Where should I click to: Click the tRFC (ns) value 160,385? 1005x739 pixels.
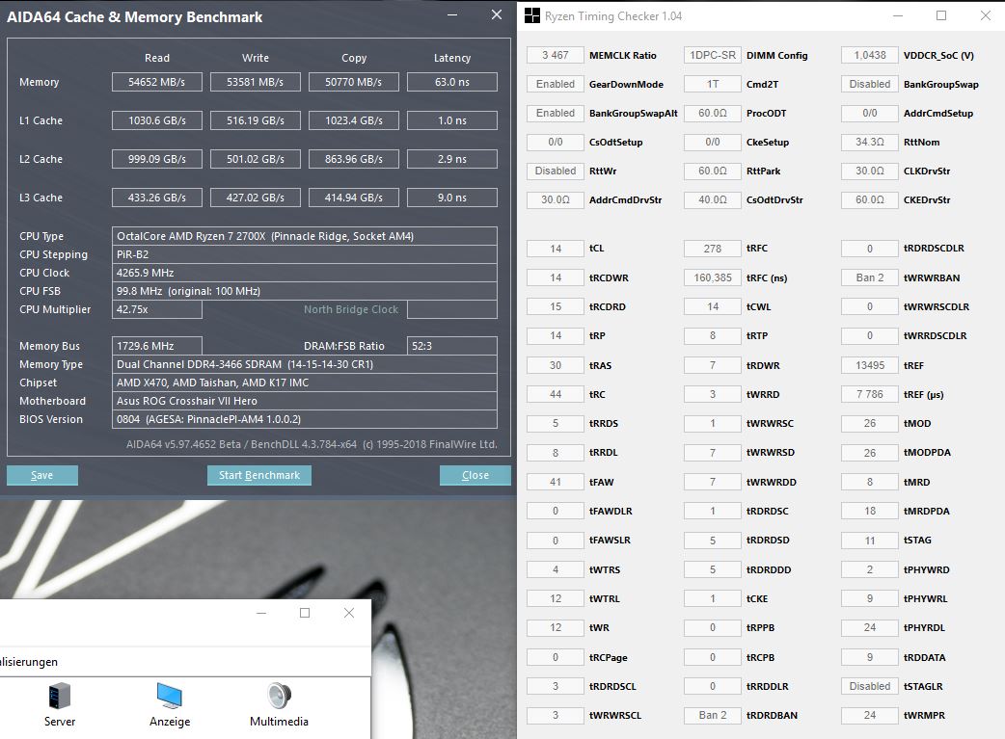(713, 277)
